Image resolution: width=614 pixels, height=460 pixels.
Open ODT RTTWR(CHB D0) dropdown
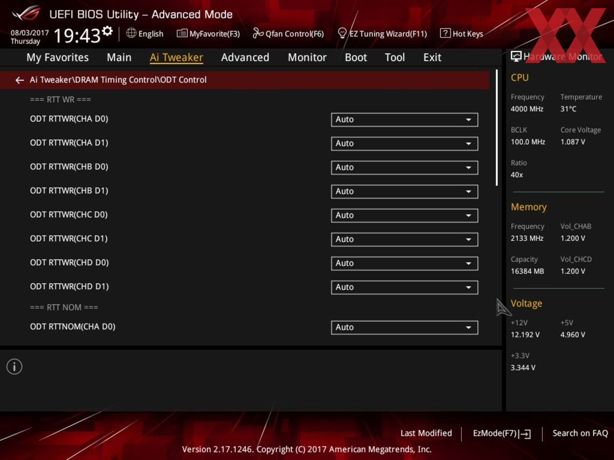click(x=405, y=167)
